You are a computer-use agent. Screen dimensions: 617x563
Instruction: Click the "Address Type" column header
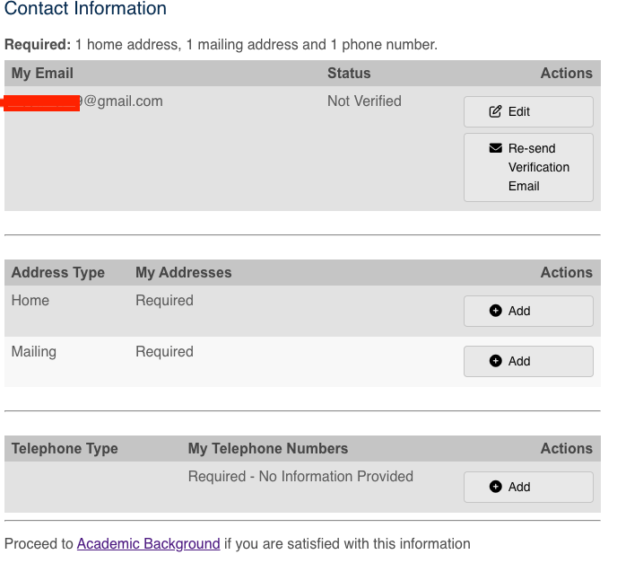pyautogui.click(x=58, y=272)
